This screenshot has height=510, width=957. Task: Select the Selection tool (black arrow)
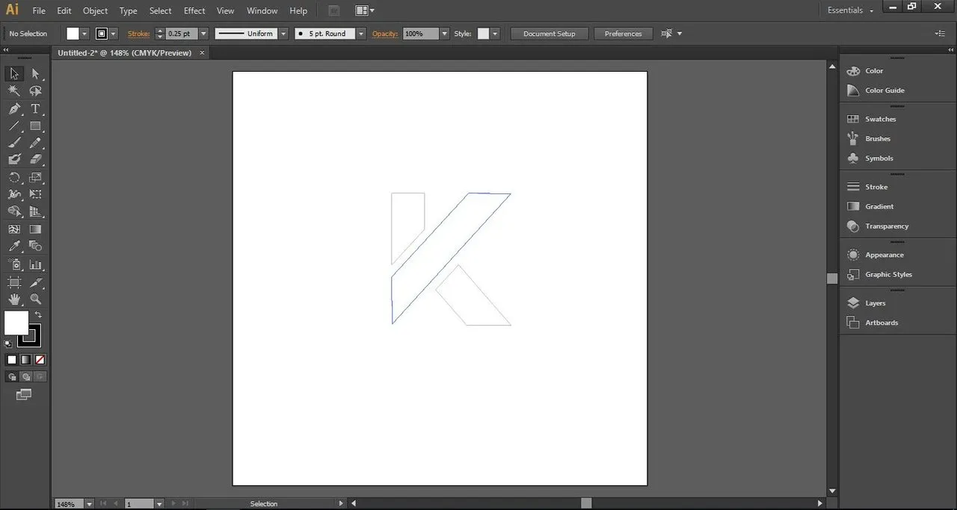[x=14, y=73]
